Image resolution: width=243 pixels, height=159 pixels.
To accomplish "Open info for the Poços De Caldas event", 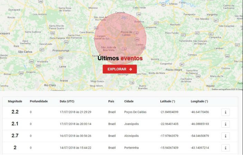I will (225, 112).
